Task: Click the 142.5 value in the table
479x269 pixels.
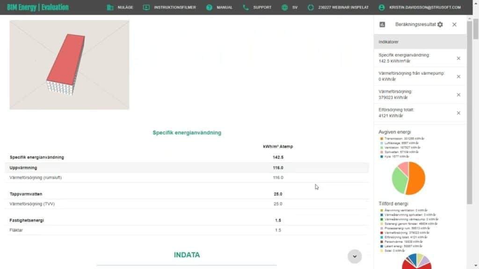Action: pyautogui.click(x=278, y=157)
